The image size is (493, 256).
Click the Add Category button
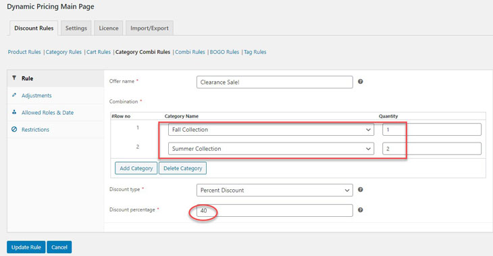click(136, 168)
